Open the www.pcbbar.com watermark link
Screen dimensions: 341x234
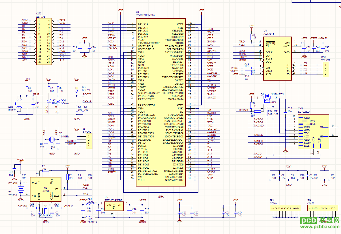(x=320, y=227)
